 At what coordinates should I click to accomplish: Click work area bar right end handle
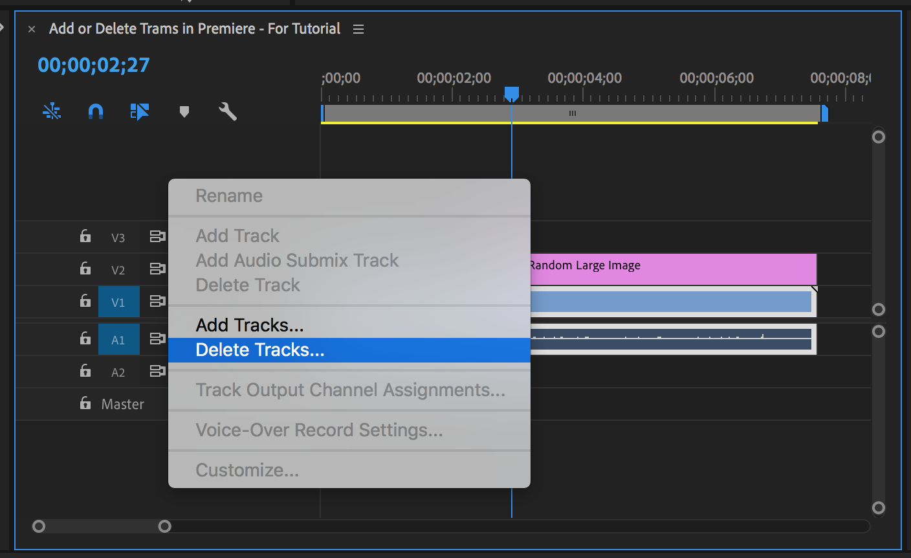coord(824,113)
